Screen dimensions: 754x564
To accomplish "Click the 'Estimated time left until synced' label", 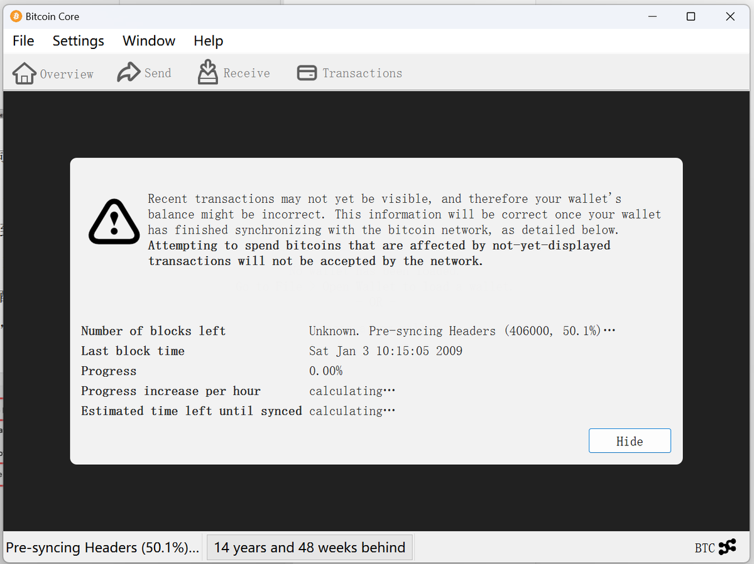I will click(192, 411).
